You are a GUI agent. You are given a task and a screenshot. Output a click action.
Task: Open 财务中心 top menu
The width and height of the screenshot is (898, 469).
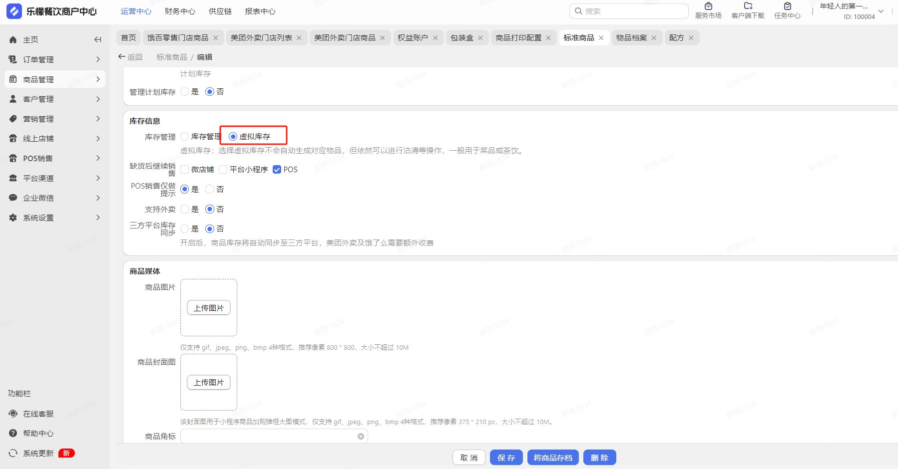[x=180, y=11]
